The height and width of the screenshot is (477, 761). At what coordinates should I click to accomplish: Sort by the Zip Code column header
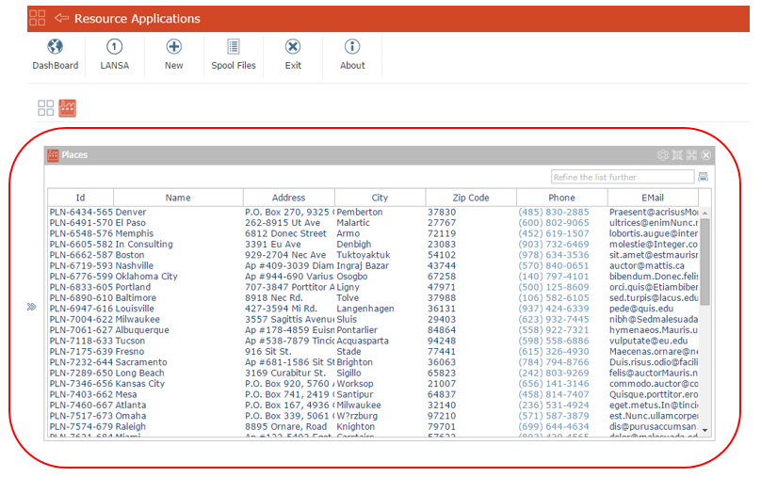pyautogui.click(x=471, y=198)
